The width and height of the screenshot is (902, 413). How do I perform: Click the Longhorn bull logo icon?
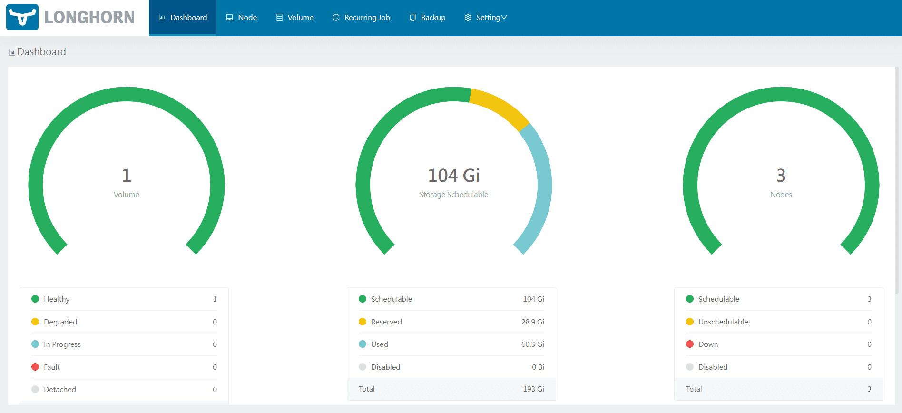pos(22,17)
